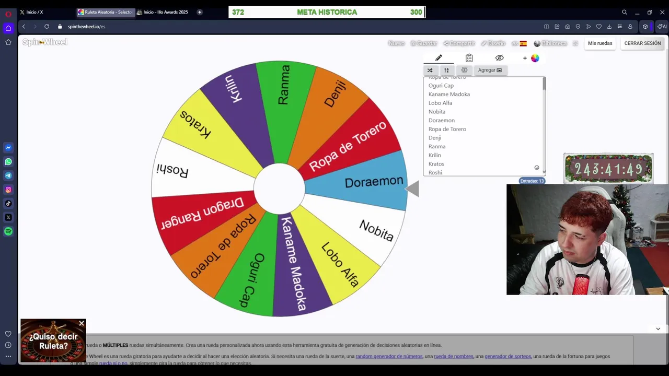Open TikTok in the Opera sidebar
The image size is (669, 376).
pyautogui.click(x=8, y=204)
